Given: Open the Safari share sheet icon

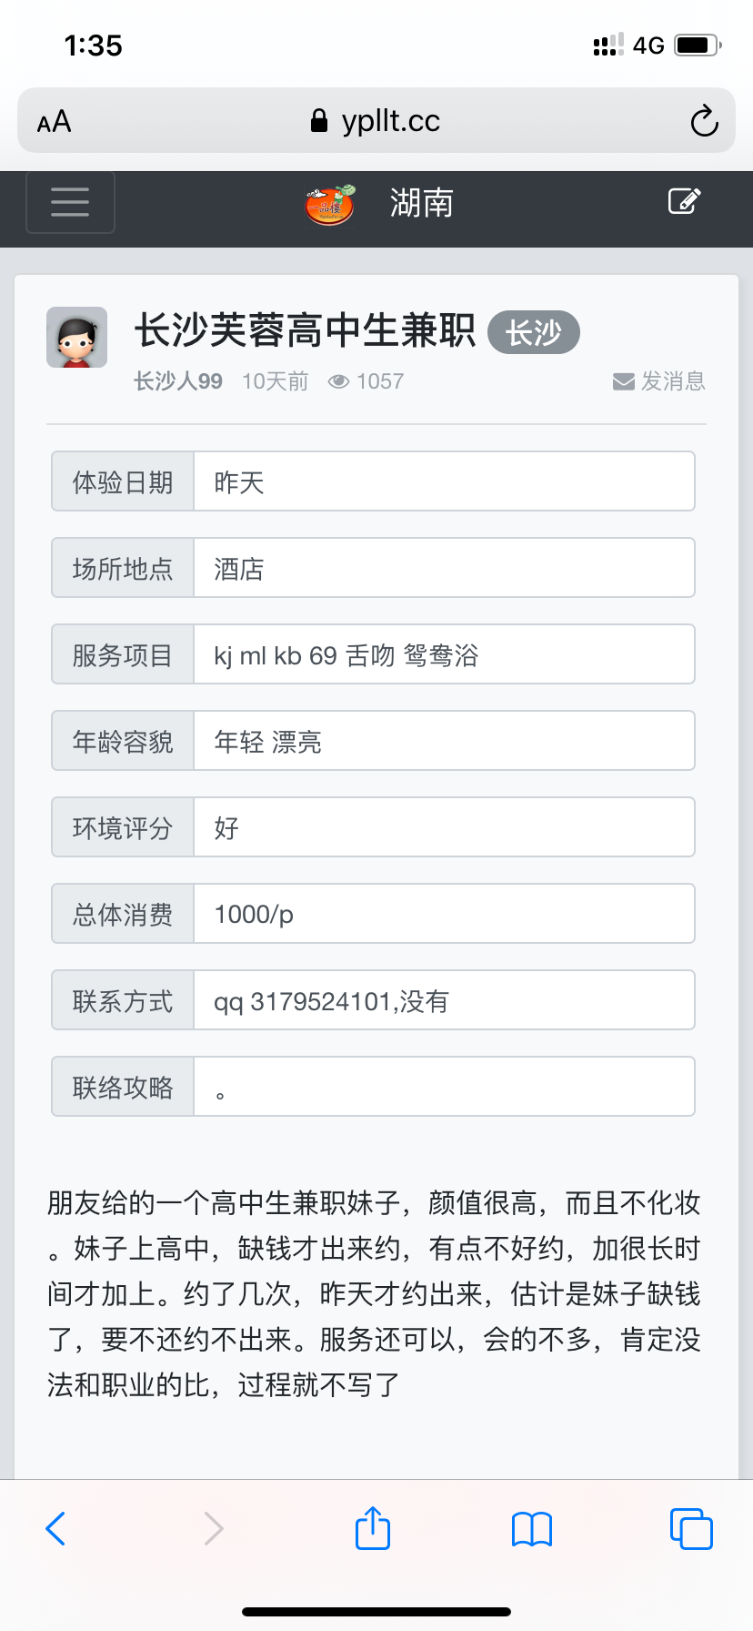Looking at the screenshot, I should point(371,1528).
